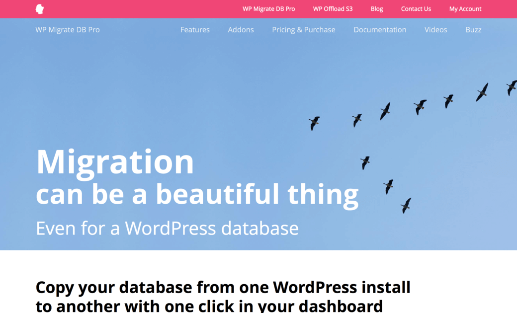Viewport: 517px width, 313px height.
Task: Click 'Copy your database from one WordPress install' heading
Action: [223, 287]
